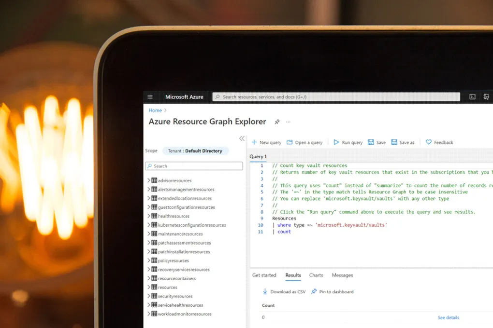Click Open a query in toolbar
The height and width of the screenshot is (328, 493).
click(304, 142)
